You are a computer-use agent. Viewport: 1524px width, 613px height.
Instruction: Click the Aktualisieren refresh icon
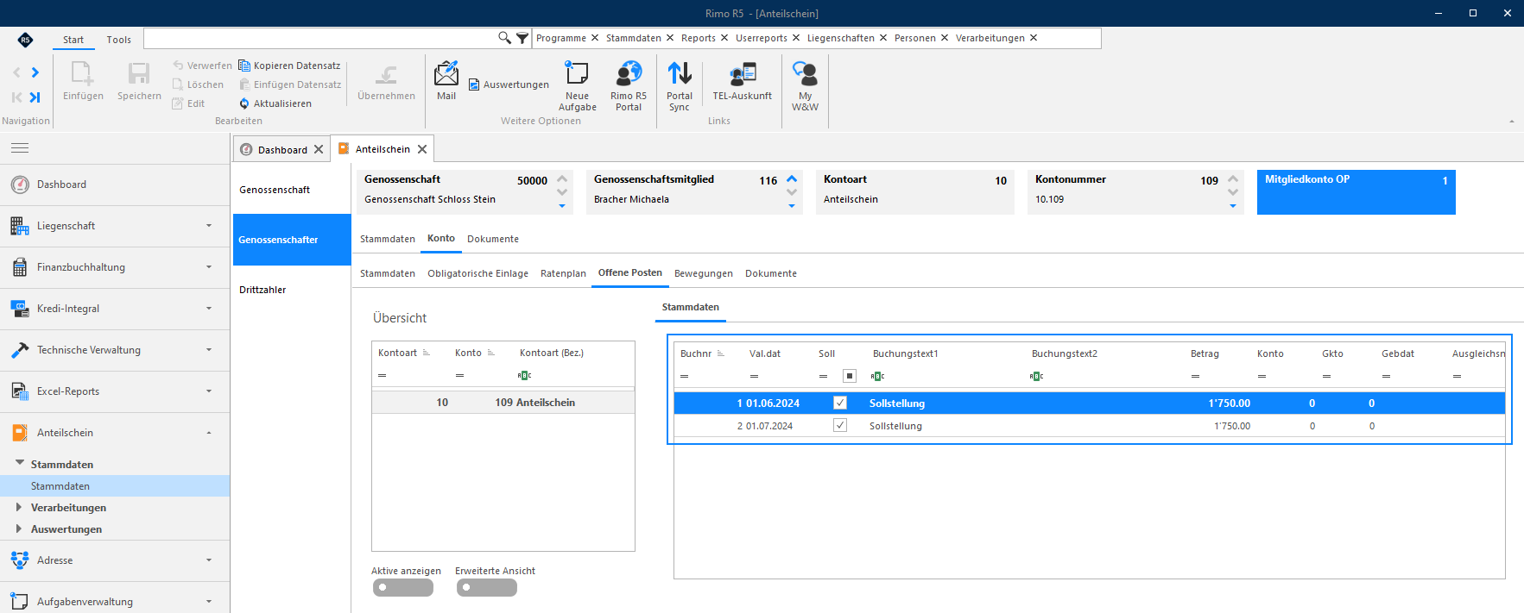tap(244, 103)
